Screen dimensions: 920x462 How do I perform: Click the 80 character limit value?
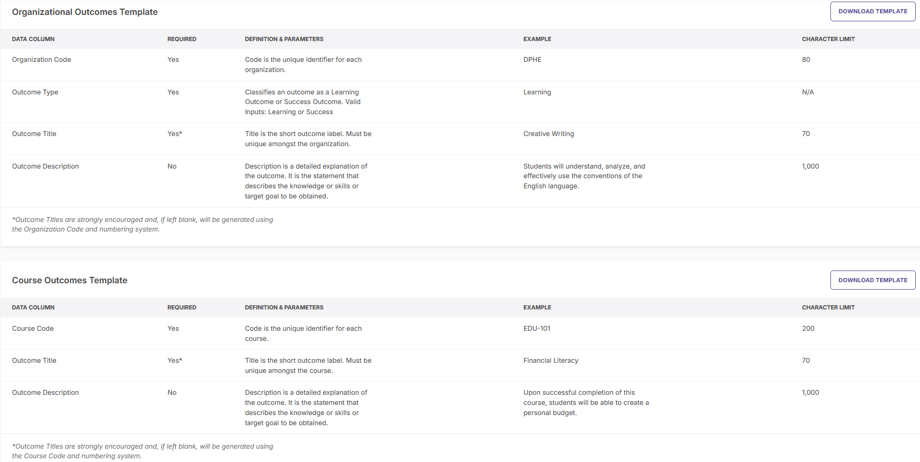[x=806, y=60]
